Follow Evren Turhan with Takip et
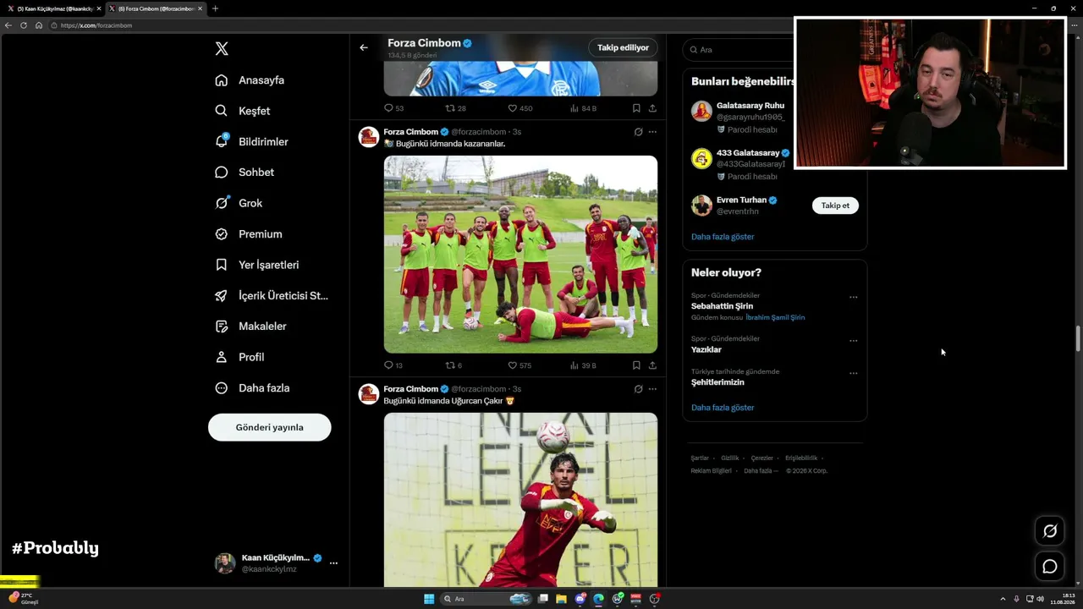Viewport: 1083px width, 609px height. (x=835, y=206)
